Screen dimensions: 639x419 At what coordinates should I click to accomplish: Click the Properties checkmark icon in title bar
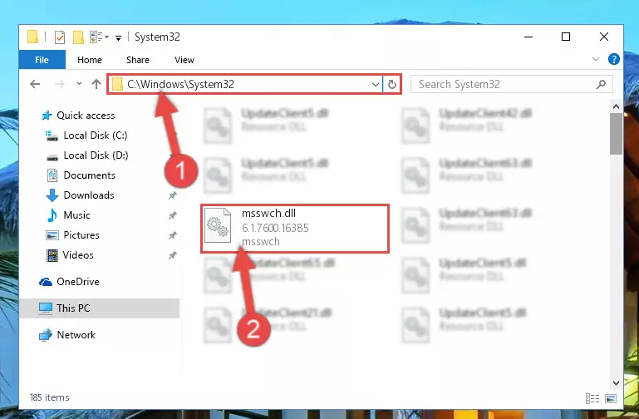60,37
